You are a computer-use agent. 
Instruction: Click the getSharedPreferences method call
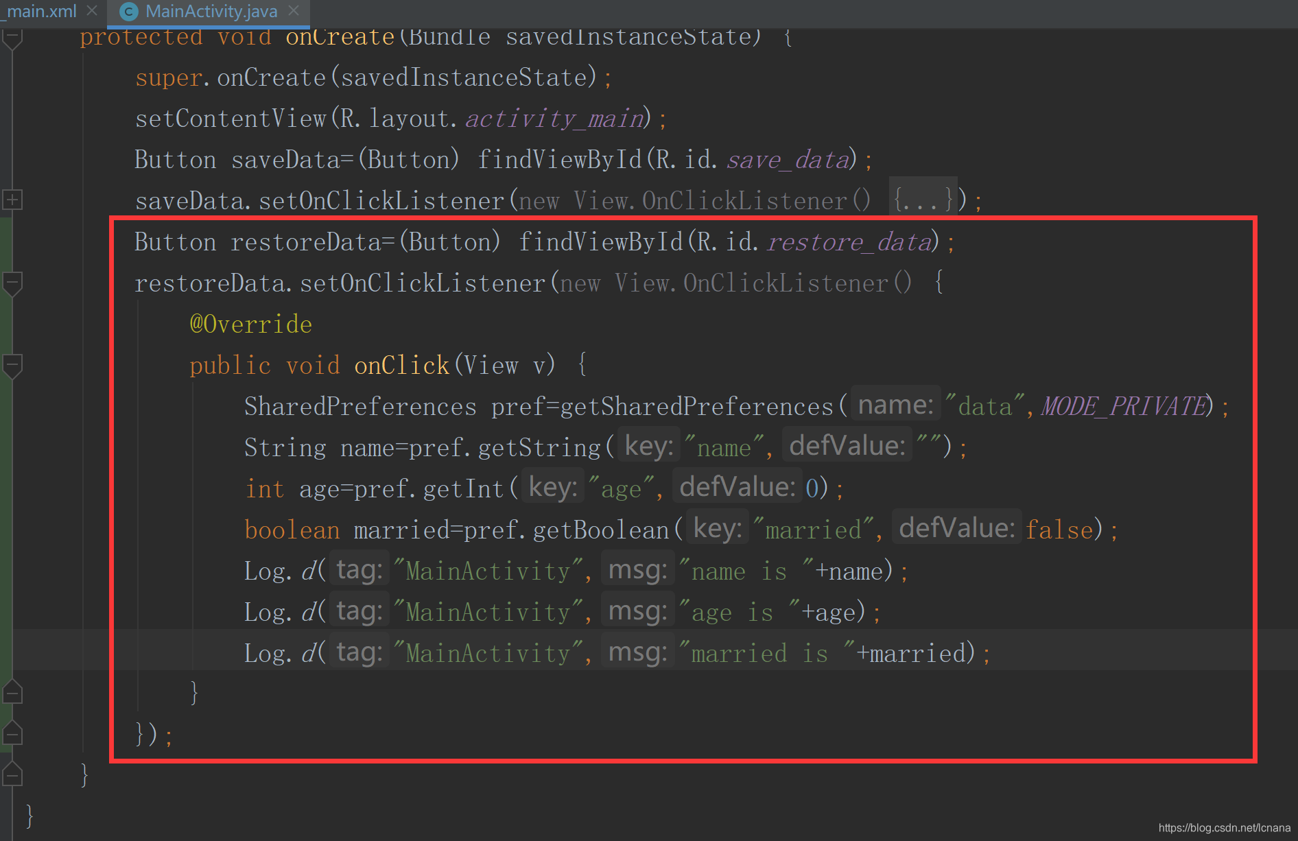point(696,406)
